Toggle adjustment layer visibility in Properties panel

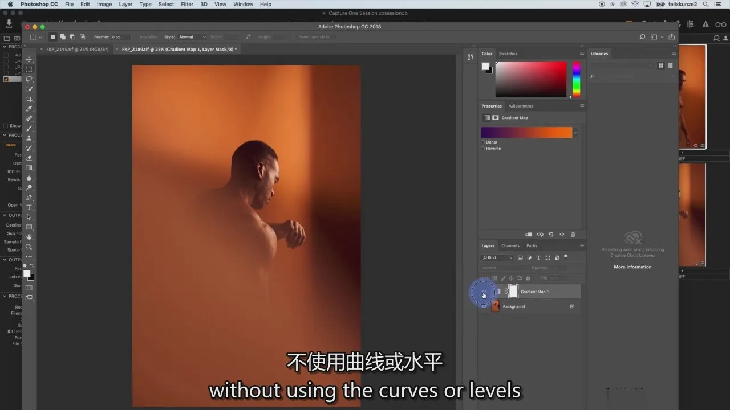pyautogui.click(x=562, y=235)
